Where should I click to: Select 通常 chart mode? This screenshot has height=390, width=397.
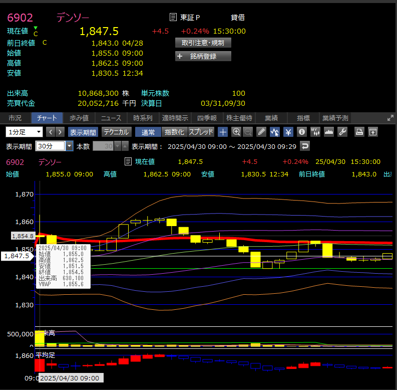[x=148, y=132]
